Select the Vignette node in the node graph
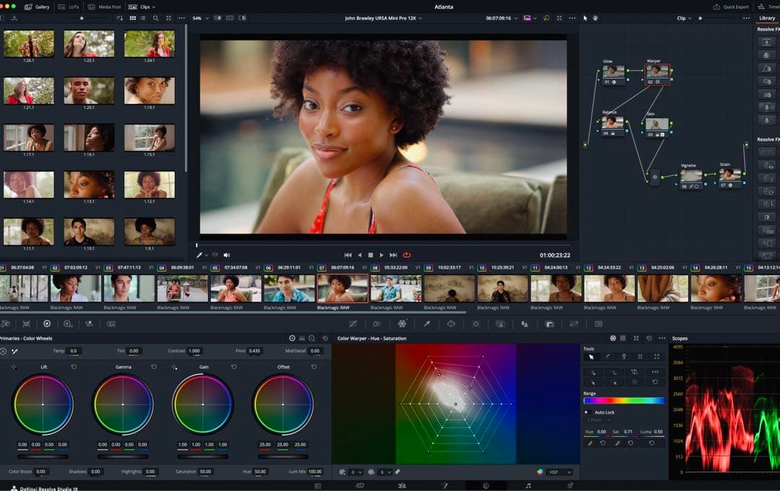780x491 pixels. 690,175
